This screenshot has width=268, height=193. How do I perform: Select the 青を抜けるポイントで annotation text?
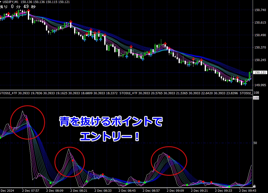[x=111, y=122]
